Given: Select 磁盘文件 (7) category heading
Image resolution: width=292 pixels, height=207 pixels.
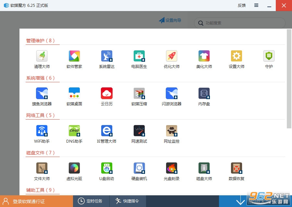Looking at the screenshot, I should click(41, 153).
